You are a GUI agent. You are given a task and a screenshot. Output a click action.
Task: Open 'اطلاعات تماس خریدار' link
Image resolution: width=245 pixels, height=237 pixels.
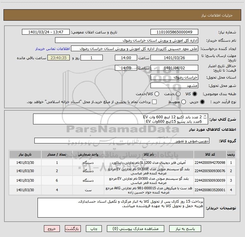[x=52, y=49]
